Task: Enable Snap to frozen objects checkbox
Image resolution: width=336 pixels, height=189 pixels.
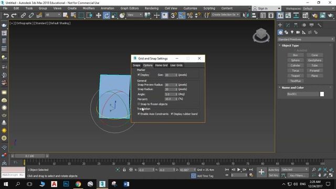Action: coord(139,104)
